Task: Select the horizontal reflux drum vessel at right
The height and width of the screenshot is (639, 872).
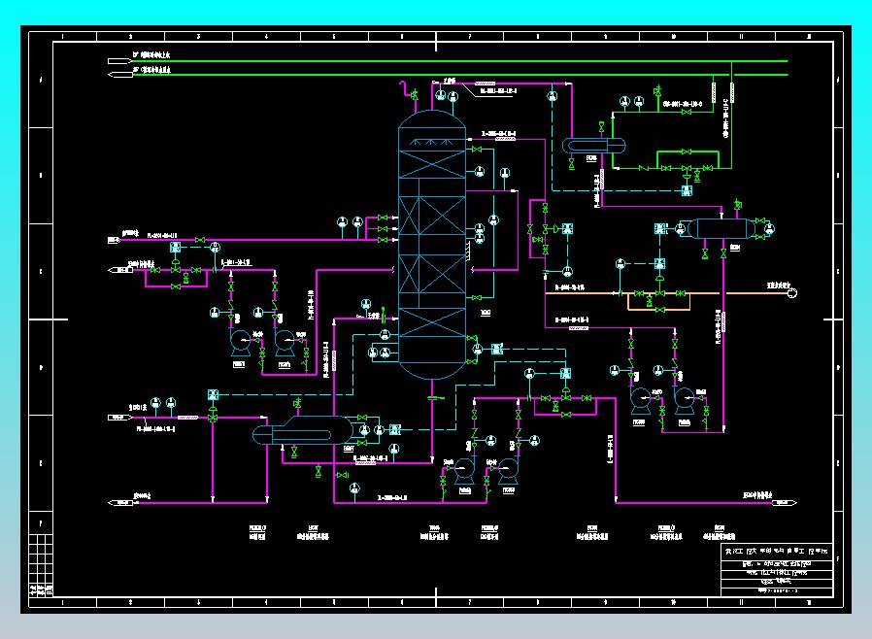Action: click(721, 228)
